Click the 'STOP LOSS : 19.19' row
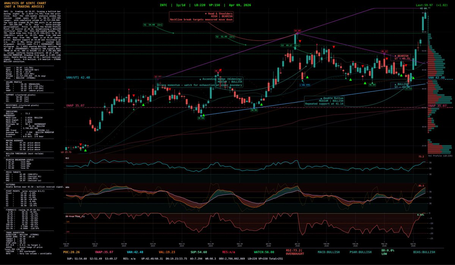 pyautogui.click(x=16, y=243)
